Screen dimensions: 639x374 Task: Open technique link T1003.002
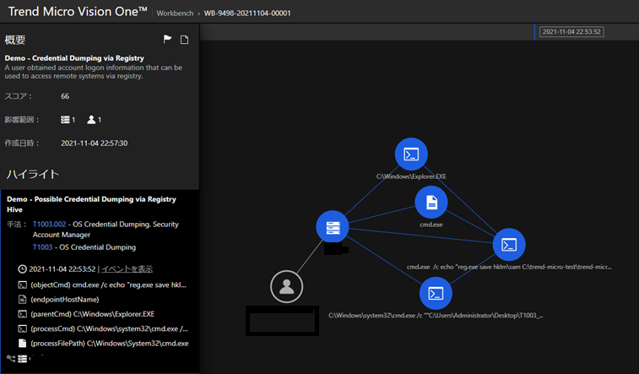click(x=47, y=225)
